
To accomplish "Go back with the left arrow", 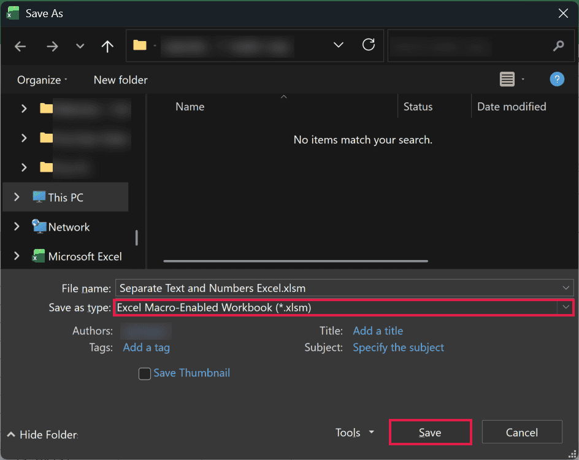I will click(x=20, y=47).
